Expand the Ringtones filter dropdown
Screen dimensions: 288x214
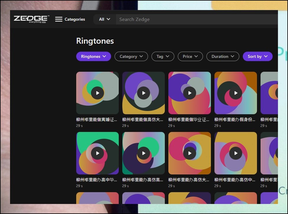coord(94,56)
